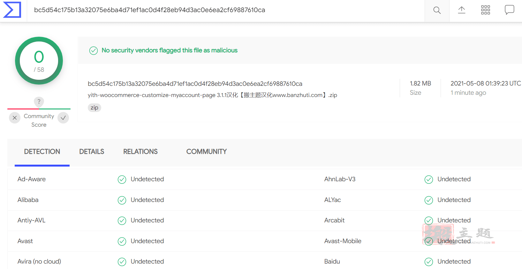Viewport: 522px width, 269px height.
Task: Click the Antiy-AVL undetected check icon
Action: pos(122,221)
